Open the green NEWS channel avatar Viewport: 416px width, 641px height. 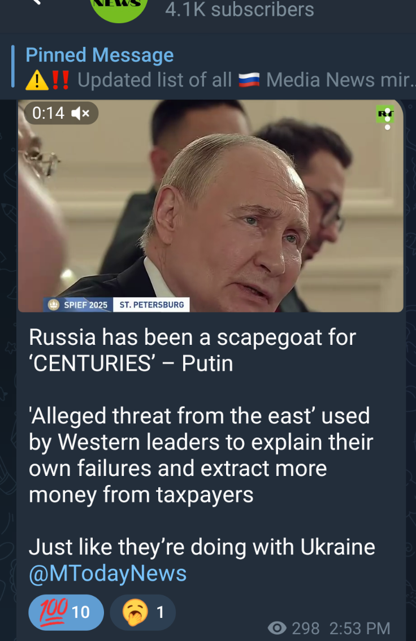119,9
